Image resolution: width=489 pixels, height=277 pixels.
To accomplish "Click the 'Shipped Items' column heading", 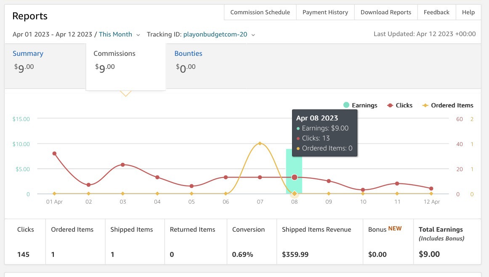I will [132, 230].
